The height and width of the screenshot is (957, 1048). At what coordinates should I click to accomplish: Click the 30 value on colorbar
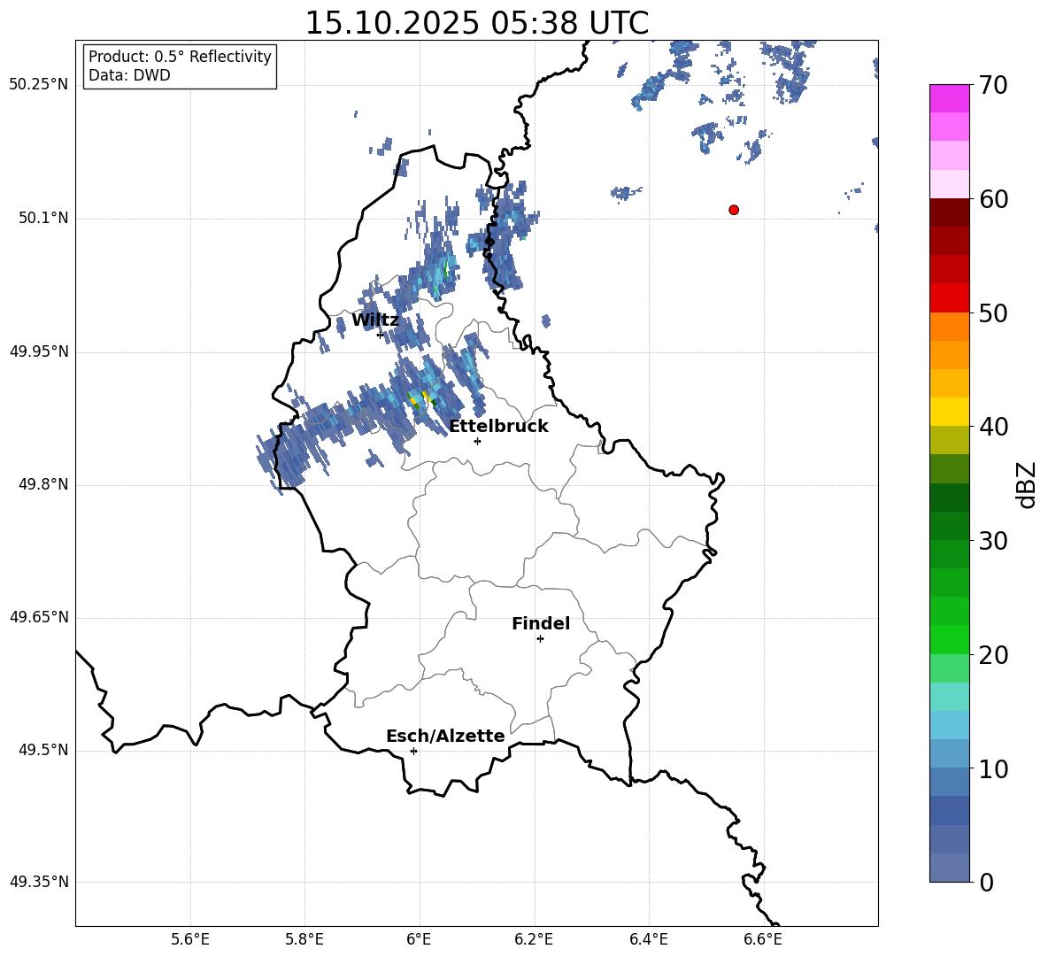[993, 541]
